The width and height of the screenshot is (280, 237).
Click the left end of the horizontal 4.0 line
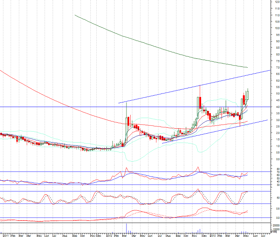[1, 107]
